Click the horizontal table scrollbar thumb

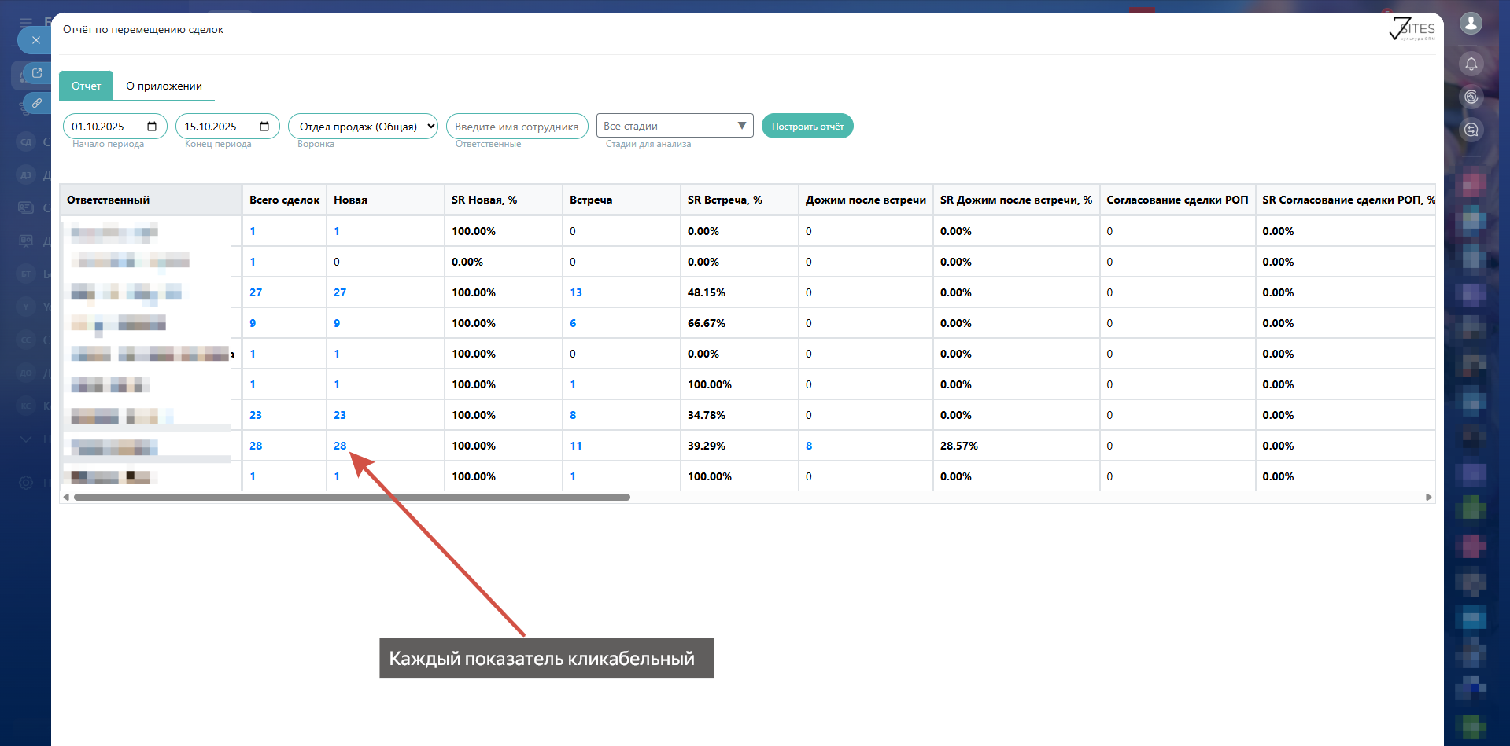click(x=352, y=497)
